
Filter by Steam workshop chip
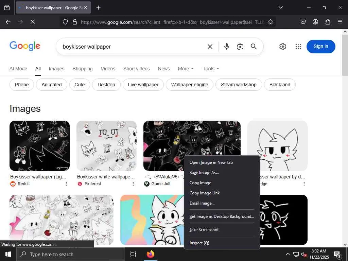239,85
